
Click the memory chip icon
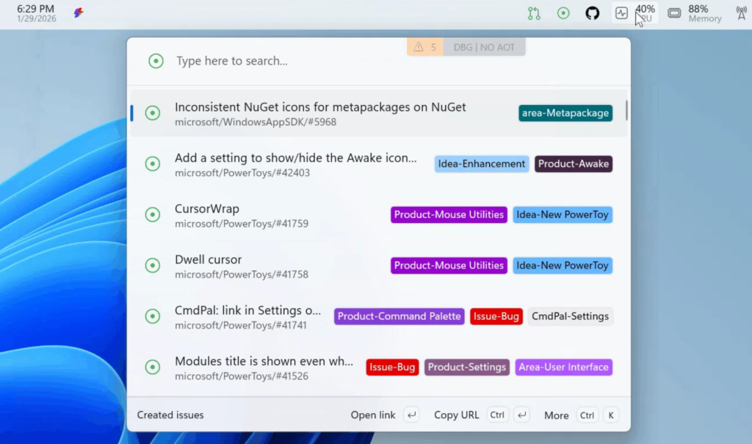tap(674, 13)
